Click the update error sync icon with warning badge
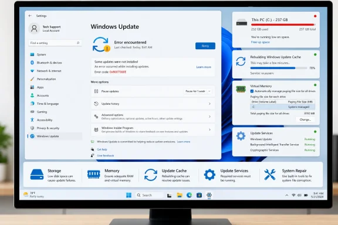Viewport: 338px width, 225px height. [101, 45]
